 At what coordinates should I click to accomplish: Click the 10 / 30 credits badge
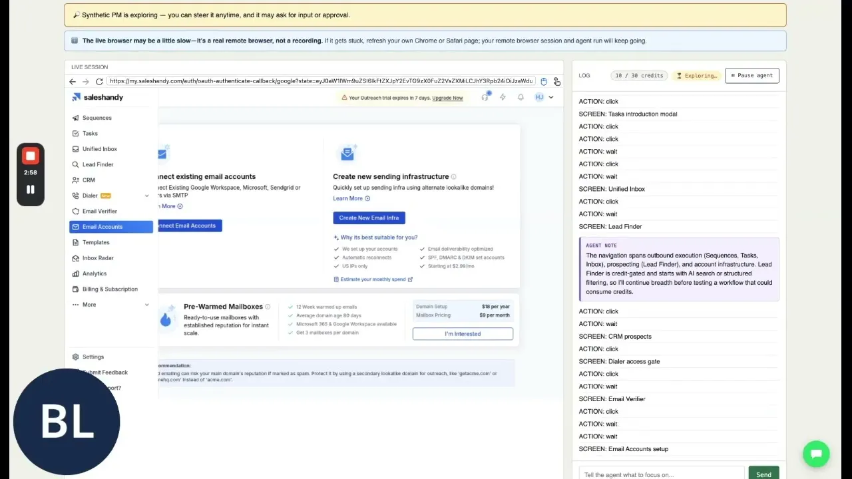(x=639, y=76)
